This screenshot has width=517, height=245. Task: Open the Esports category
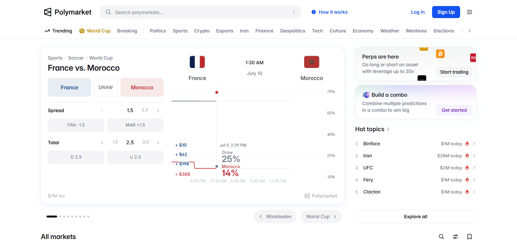coord(225,31)
